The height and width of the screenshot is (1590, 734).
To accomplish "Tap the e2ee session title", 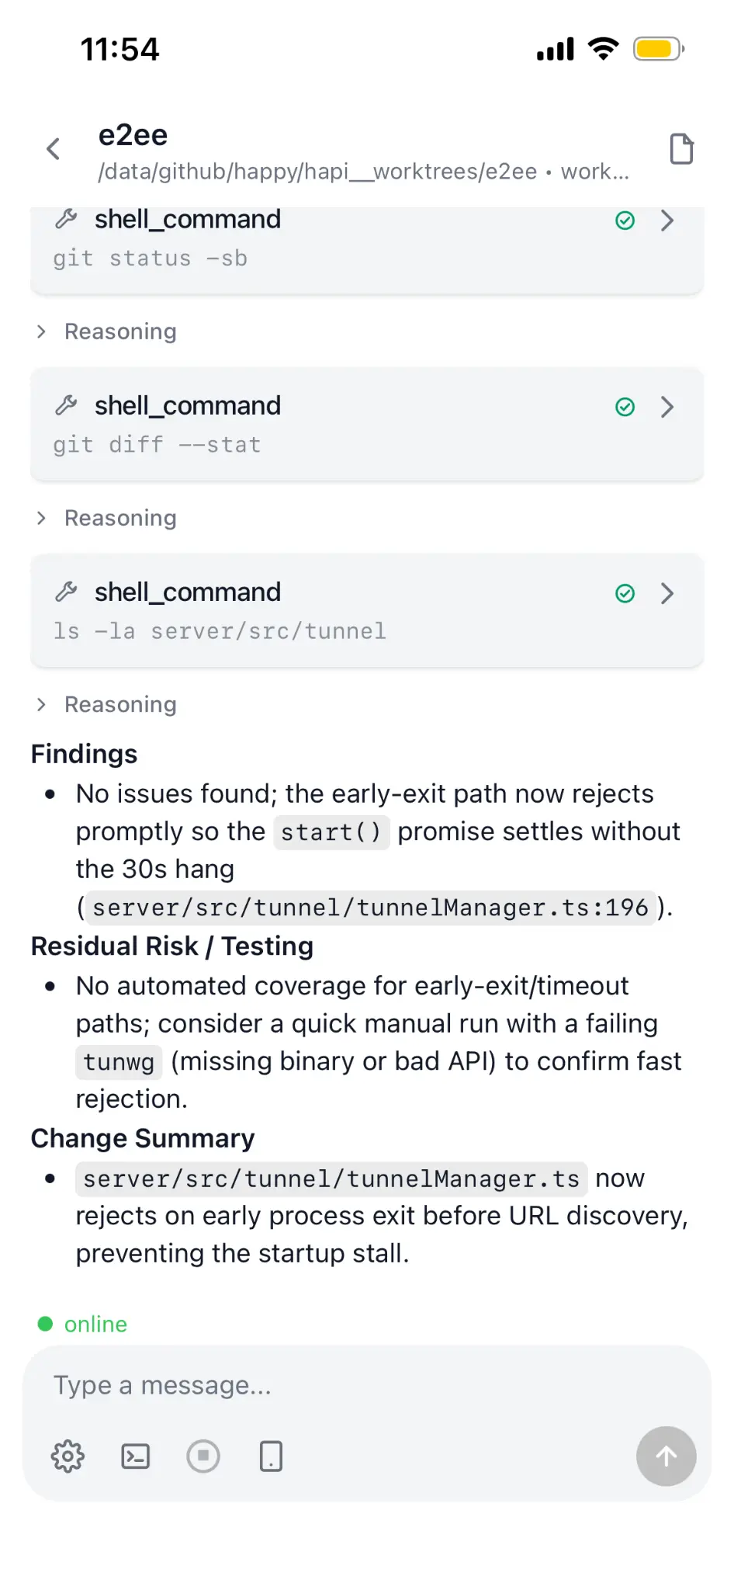I will (x=133, y=135).
